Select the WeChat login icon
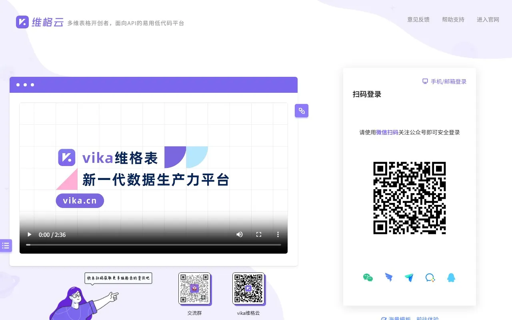Screen dimensions: 512x320 (x=368, y=278)
